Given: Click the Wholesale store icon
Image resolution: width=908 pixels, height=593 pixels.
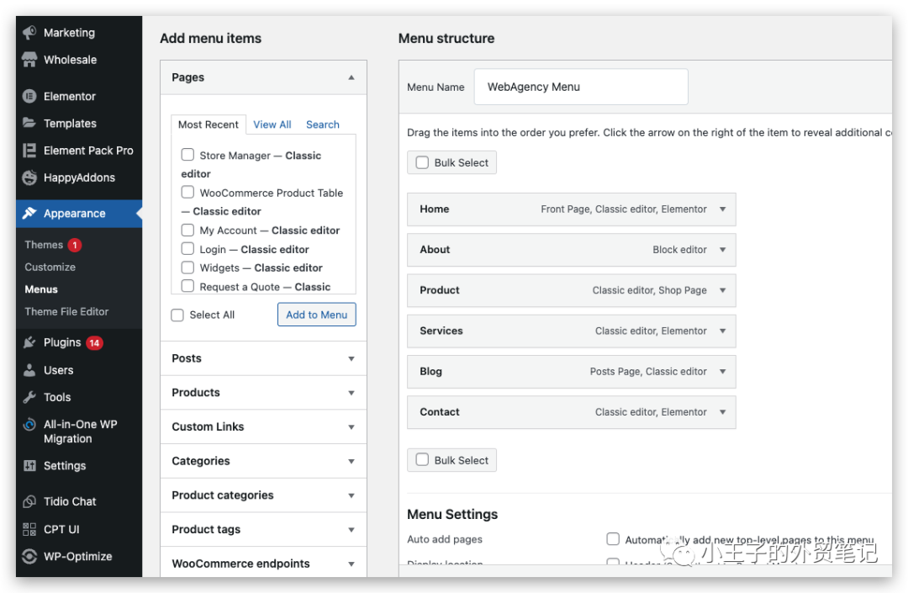Looking at the screenshot, I should tap(29, 60).
